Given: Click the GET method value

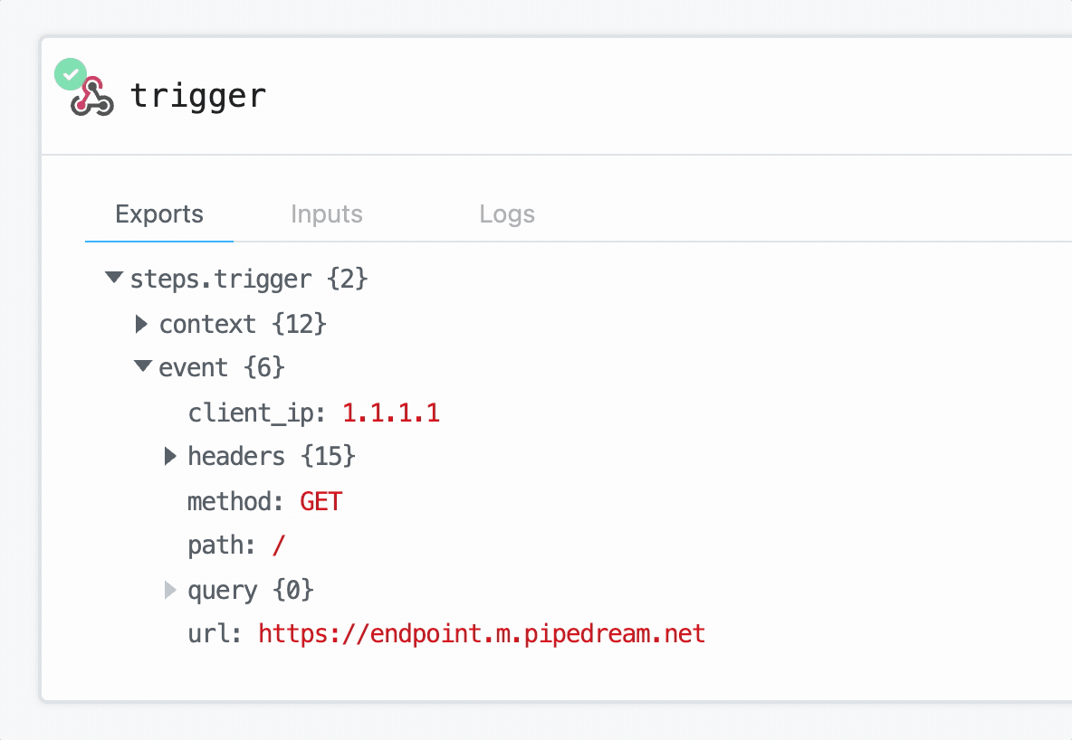Looking at the screenshot, I should click(321, 501).
